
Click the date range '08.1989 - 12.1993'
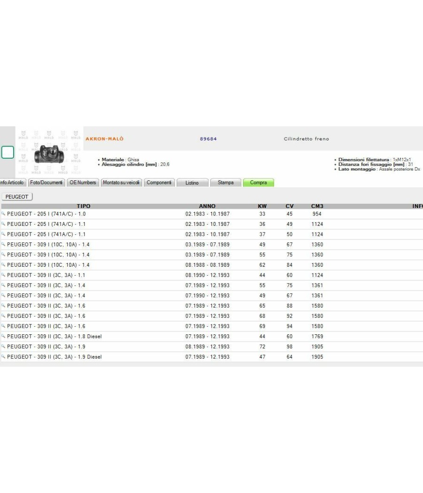[x=207, y=347]
